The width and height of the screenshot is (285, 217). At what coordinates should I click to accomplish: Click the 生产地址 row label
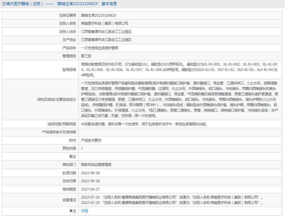click(69, 40)
